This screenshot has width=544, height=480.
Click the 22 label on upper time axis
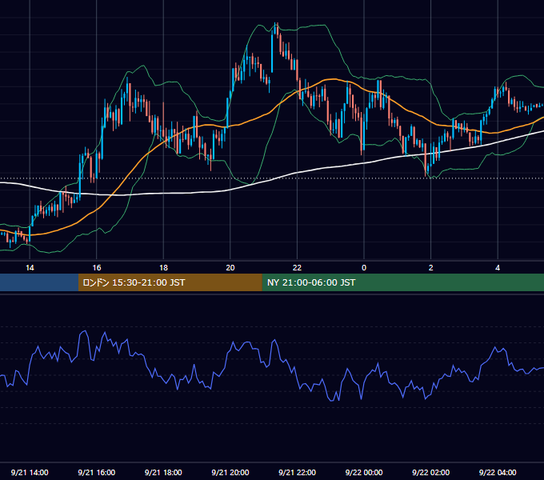click(297, 268)
